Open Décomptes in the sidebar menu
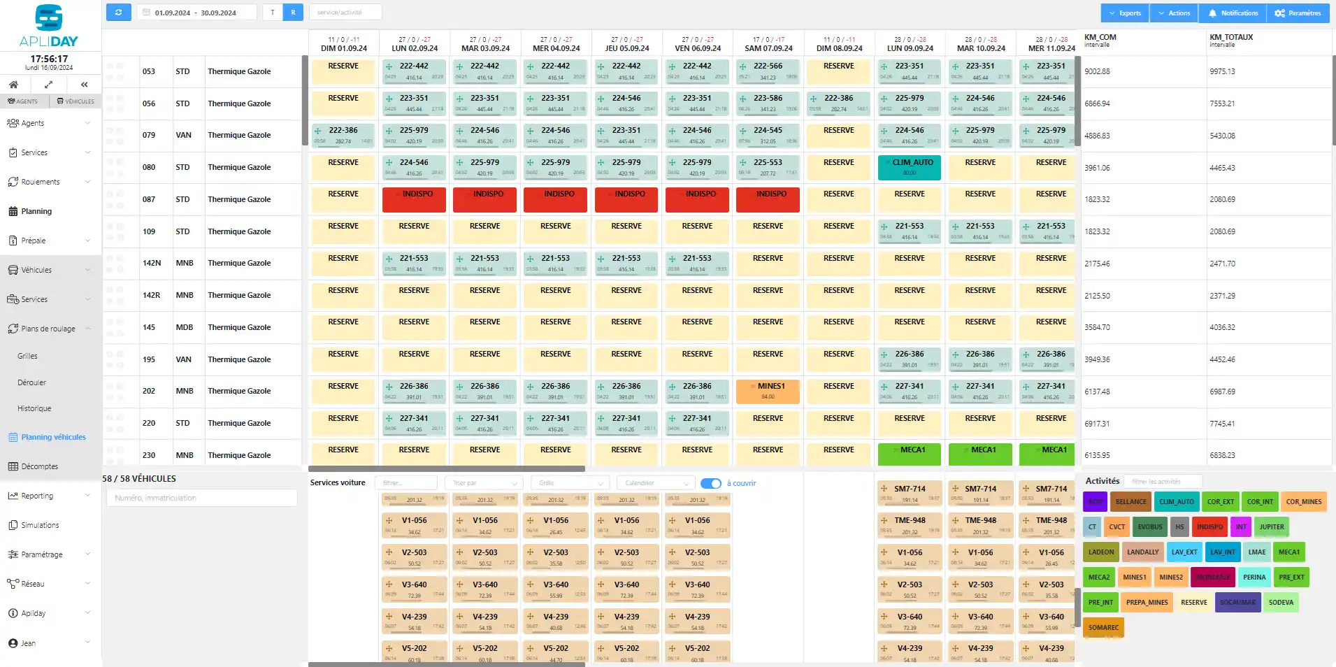This screenshot has height=667, width=1336. click(x=39, y=466)
